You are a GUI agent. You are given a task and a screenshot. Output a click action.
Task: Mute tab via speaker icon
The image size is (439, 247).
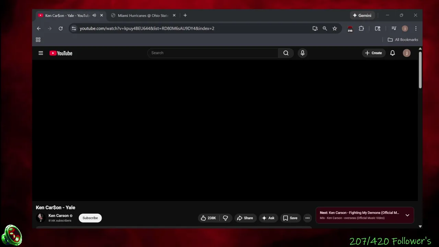(x=94, y=15)
